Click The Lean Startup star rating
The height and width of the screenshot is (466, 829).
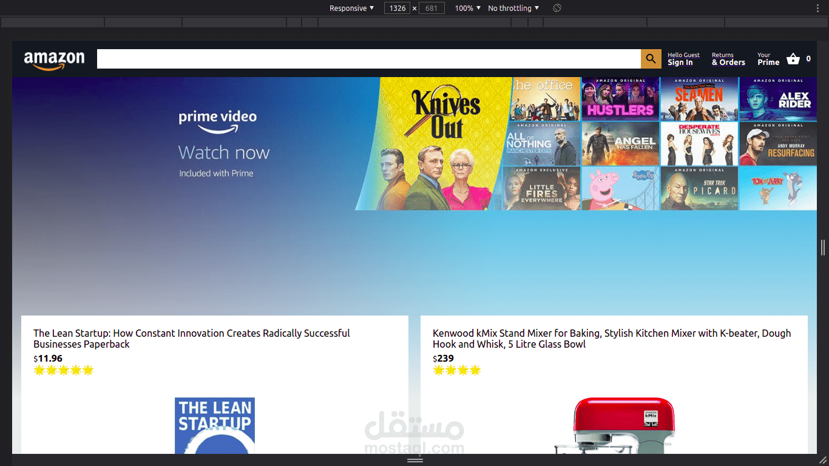click(64, 370)
